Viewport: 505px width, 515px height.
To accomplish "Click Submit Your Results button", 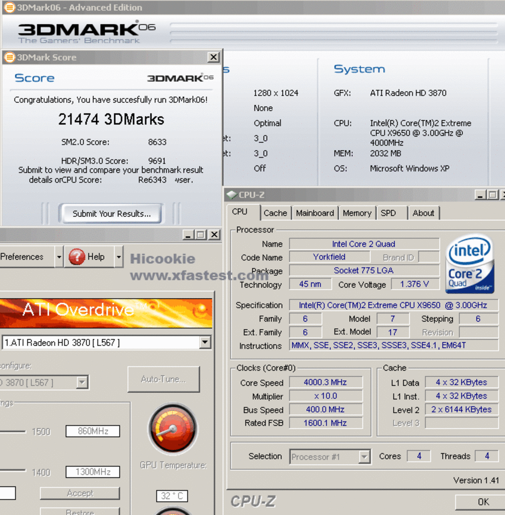I will pyautogui.click(x=111, y=214).
